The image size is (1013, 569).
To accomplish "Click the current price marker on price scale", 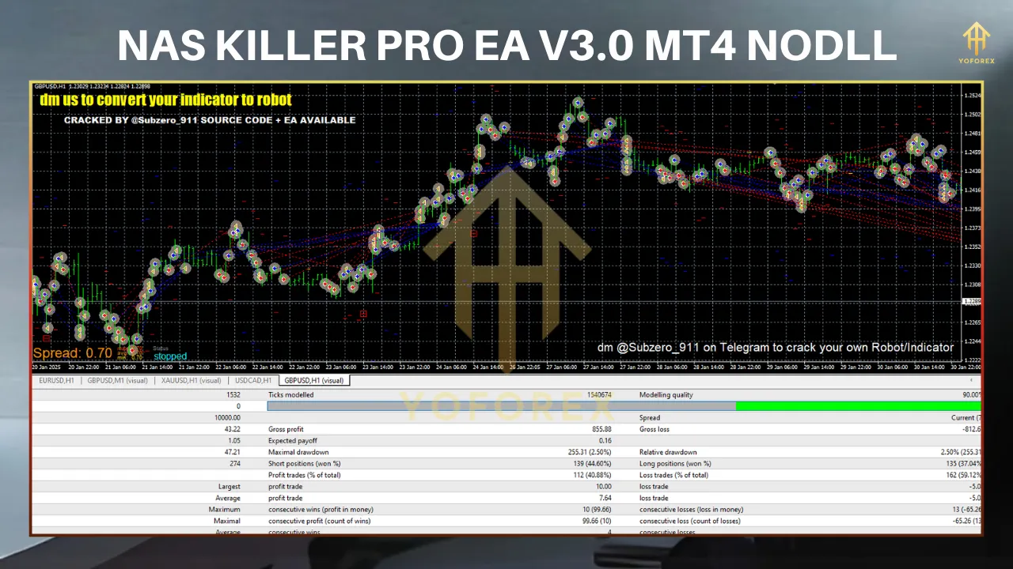I will 971,302.
